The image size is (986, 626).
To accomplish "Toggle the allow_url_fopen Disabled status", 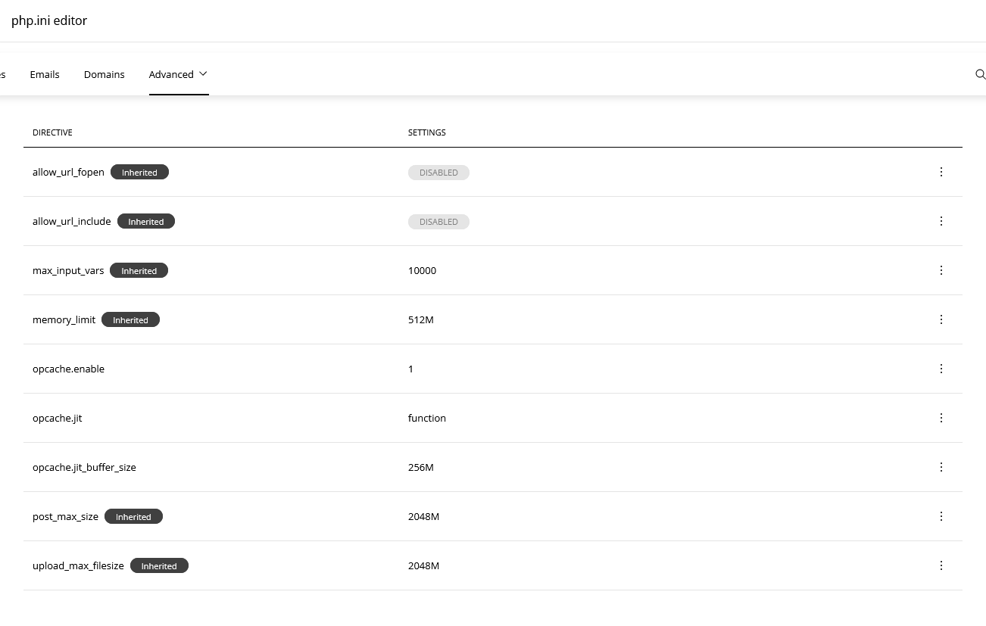I will [x=438, y=173].
